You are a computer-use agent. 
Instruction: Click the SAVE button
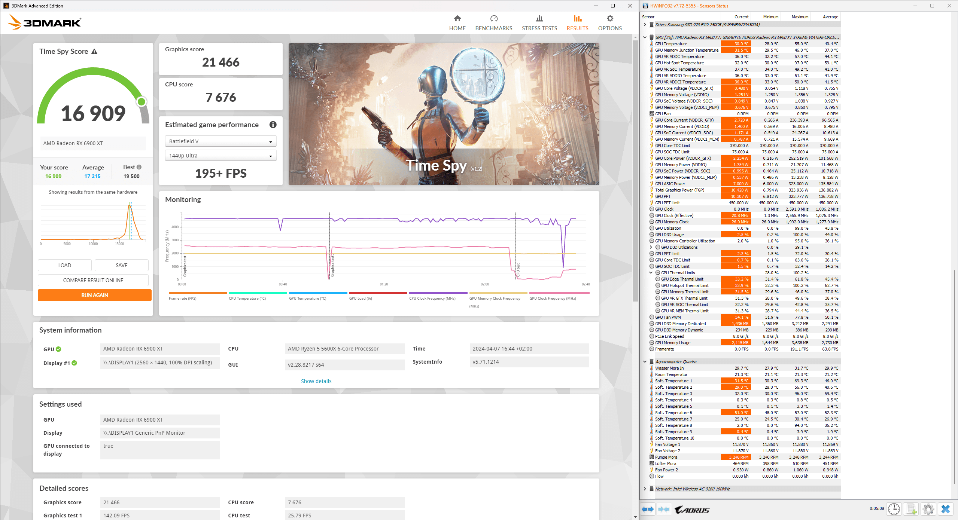(x=121, y=265)
